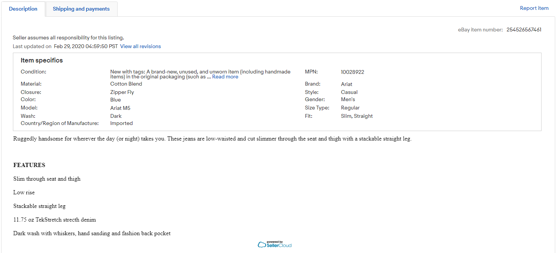The width and height of the screenshot is (559, 253).
Task: Click the 'Low rise' feature line
Action: pos(24,192)
